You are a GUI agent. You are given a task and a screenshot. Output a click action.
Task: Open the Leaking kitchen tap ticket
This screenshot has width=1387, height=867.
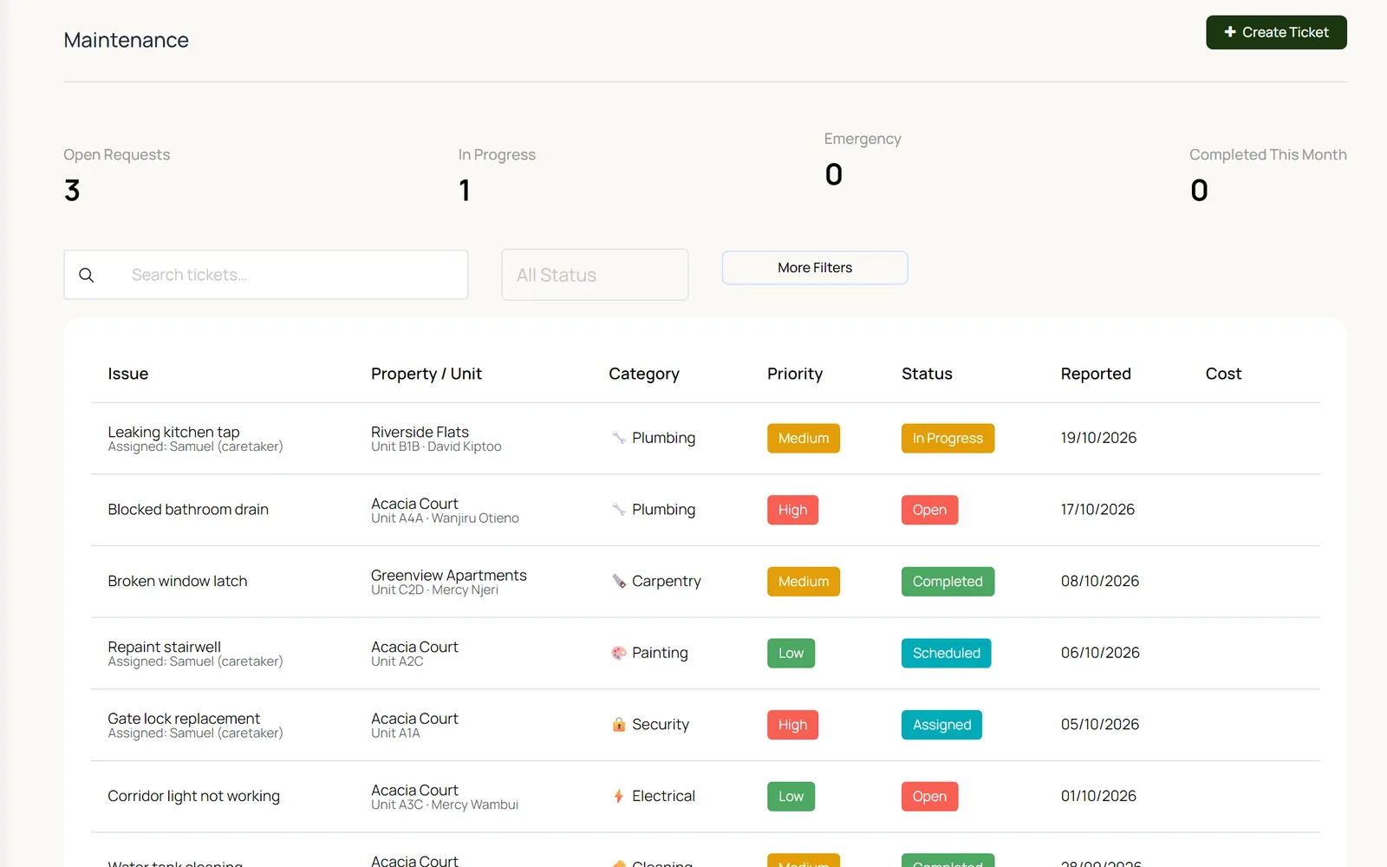tap(173, 432)
